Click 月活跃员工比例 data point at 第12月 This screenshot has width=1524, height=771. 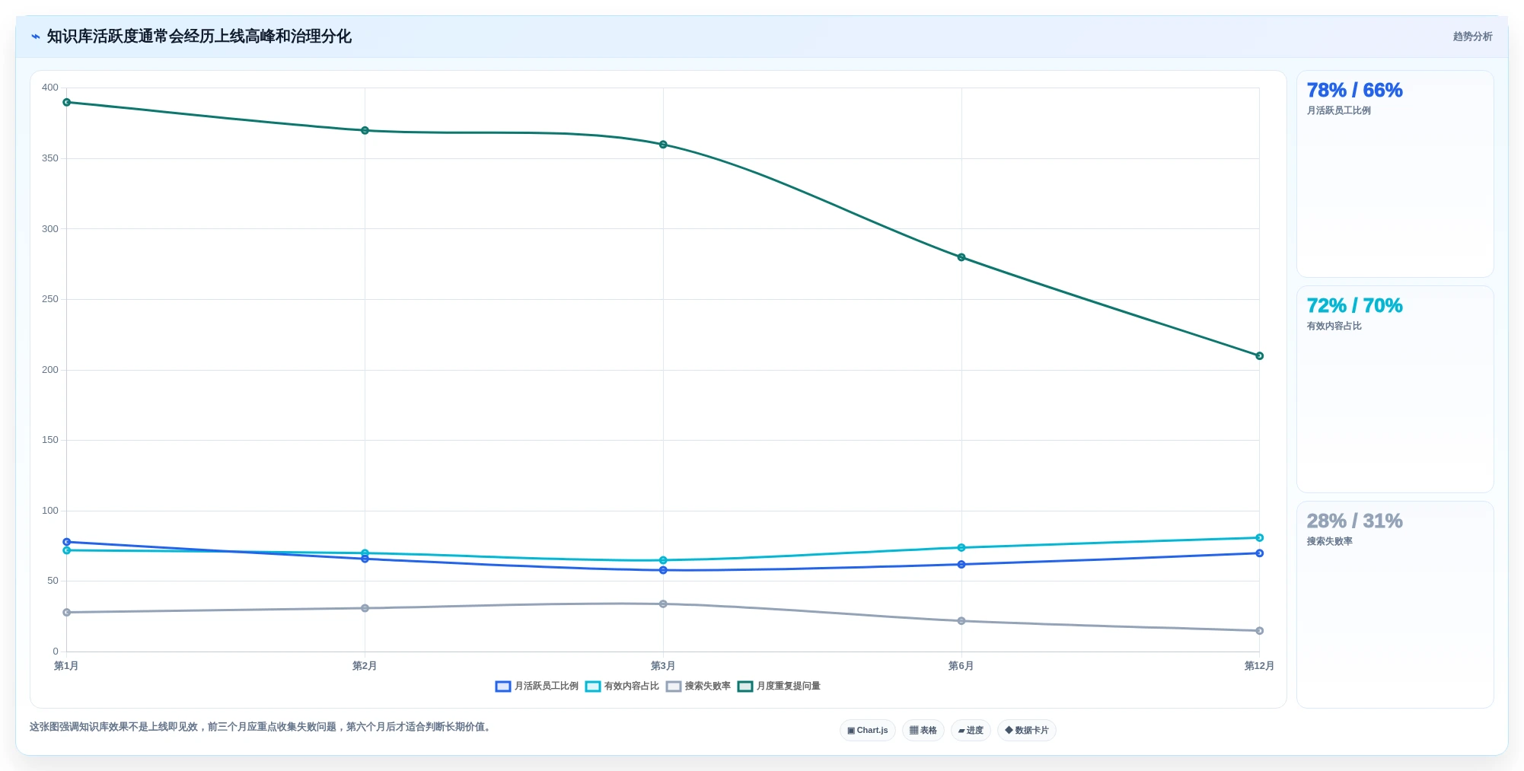[1259, 553]
